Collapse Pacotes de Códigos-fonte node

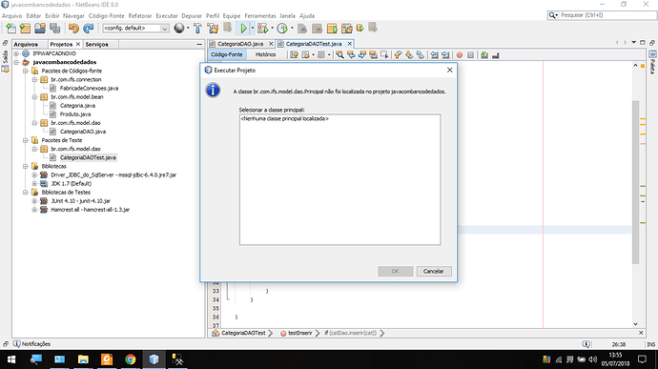pyautogui.click(x=25, y=71)
